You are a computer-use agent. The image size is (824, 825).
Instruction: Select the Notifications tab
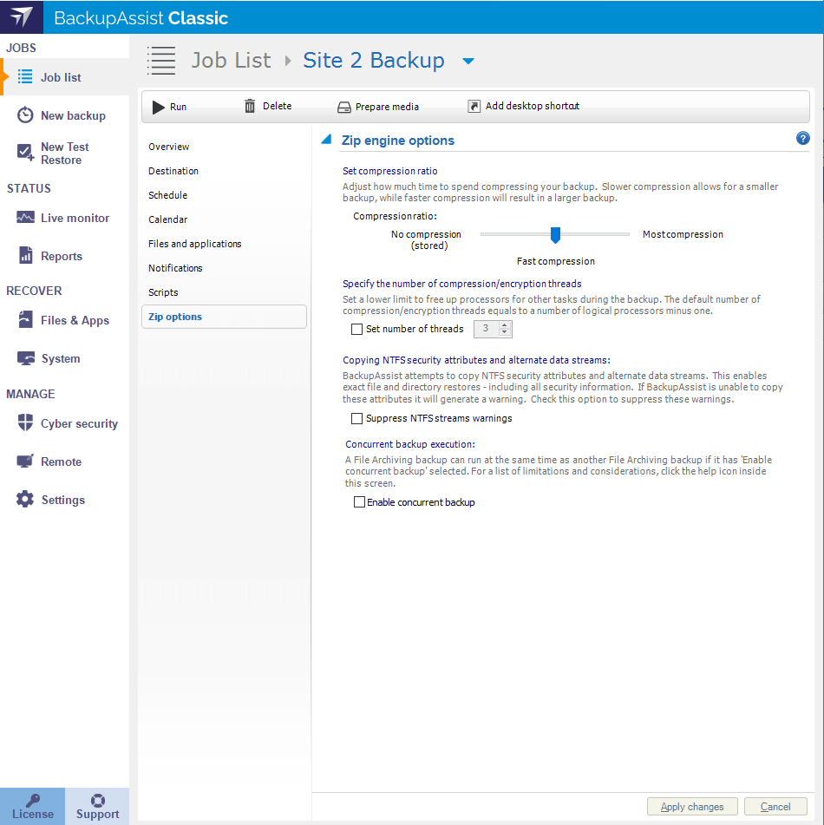click(x=175, y=268)
